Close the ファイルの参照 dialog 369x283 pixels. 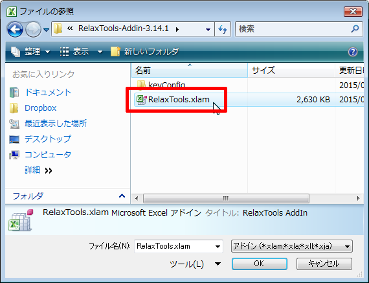[x=353, y=11]
